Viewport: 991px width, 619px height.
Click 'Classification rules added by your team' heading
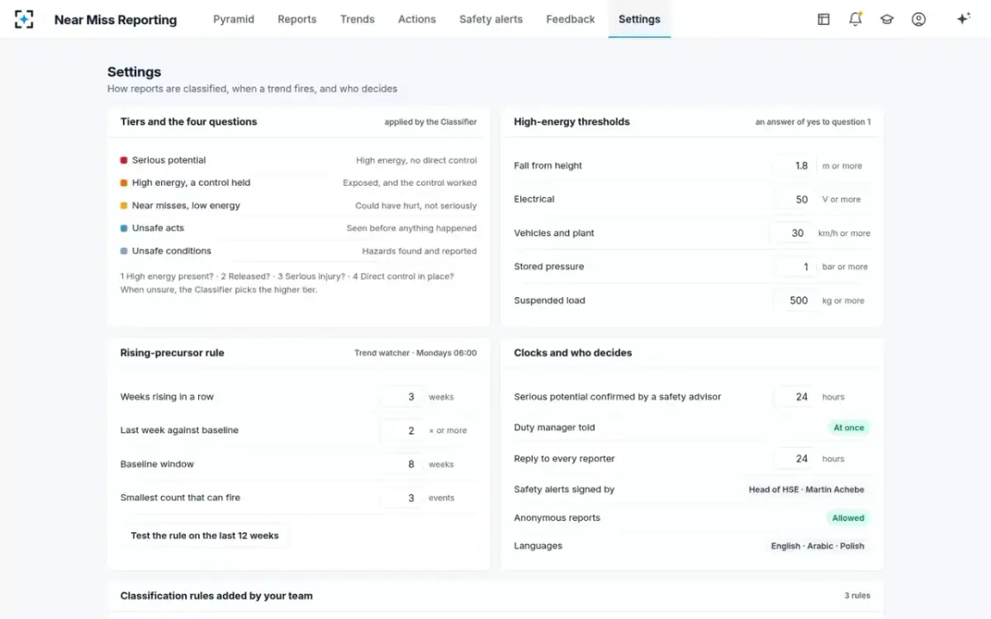216,596
